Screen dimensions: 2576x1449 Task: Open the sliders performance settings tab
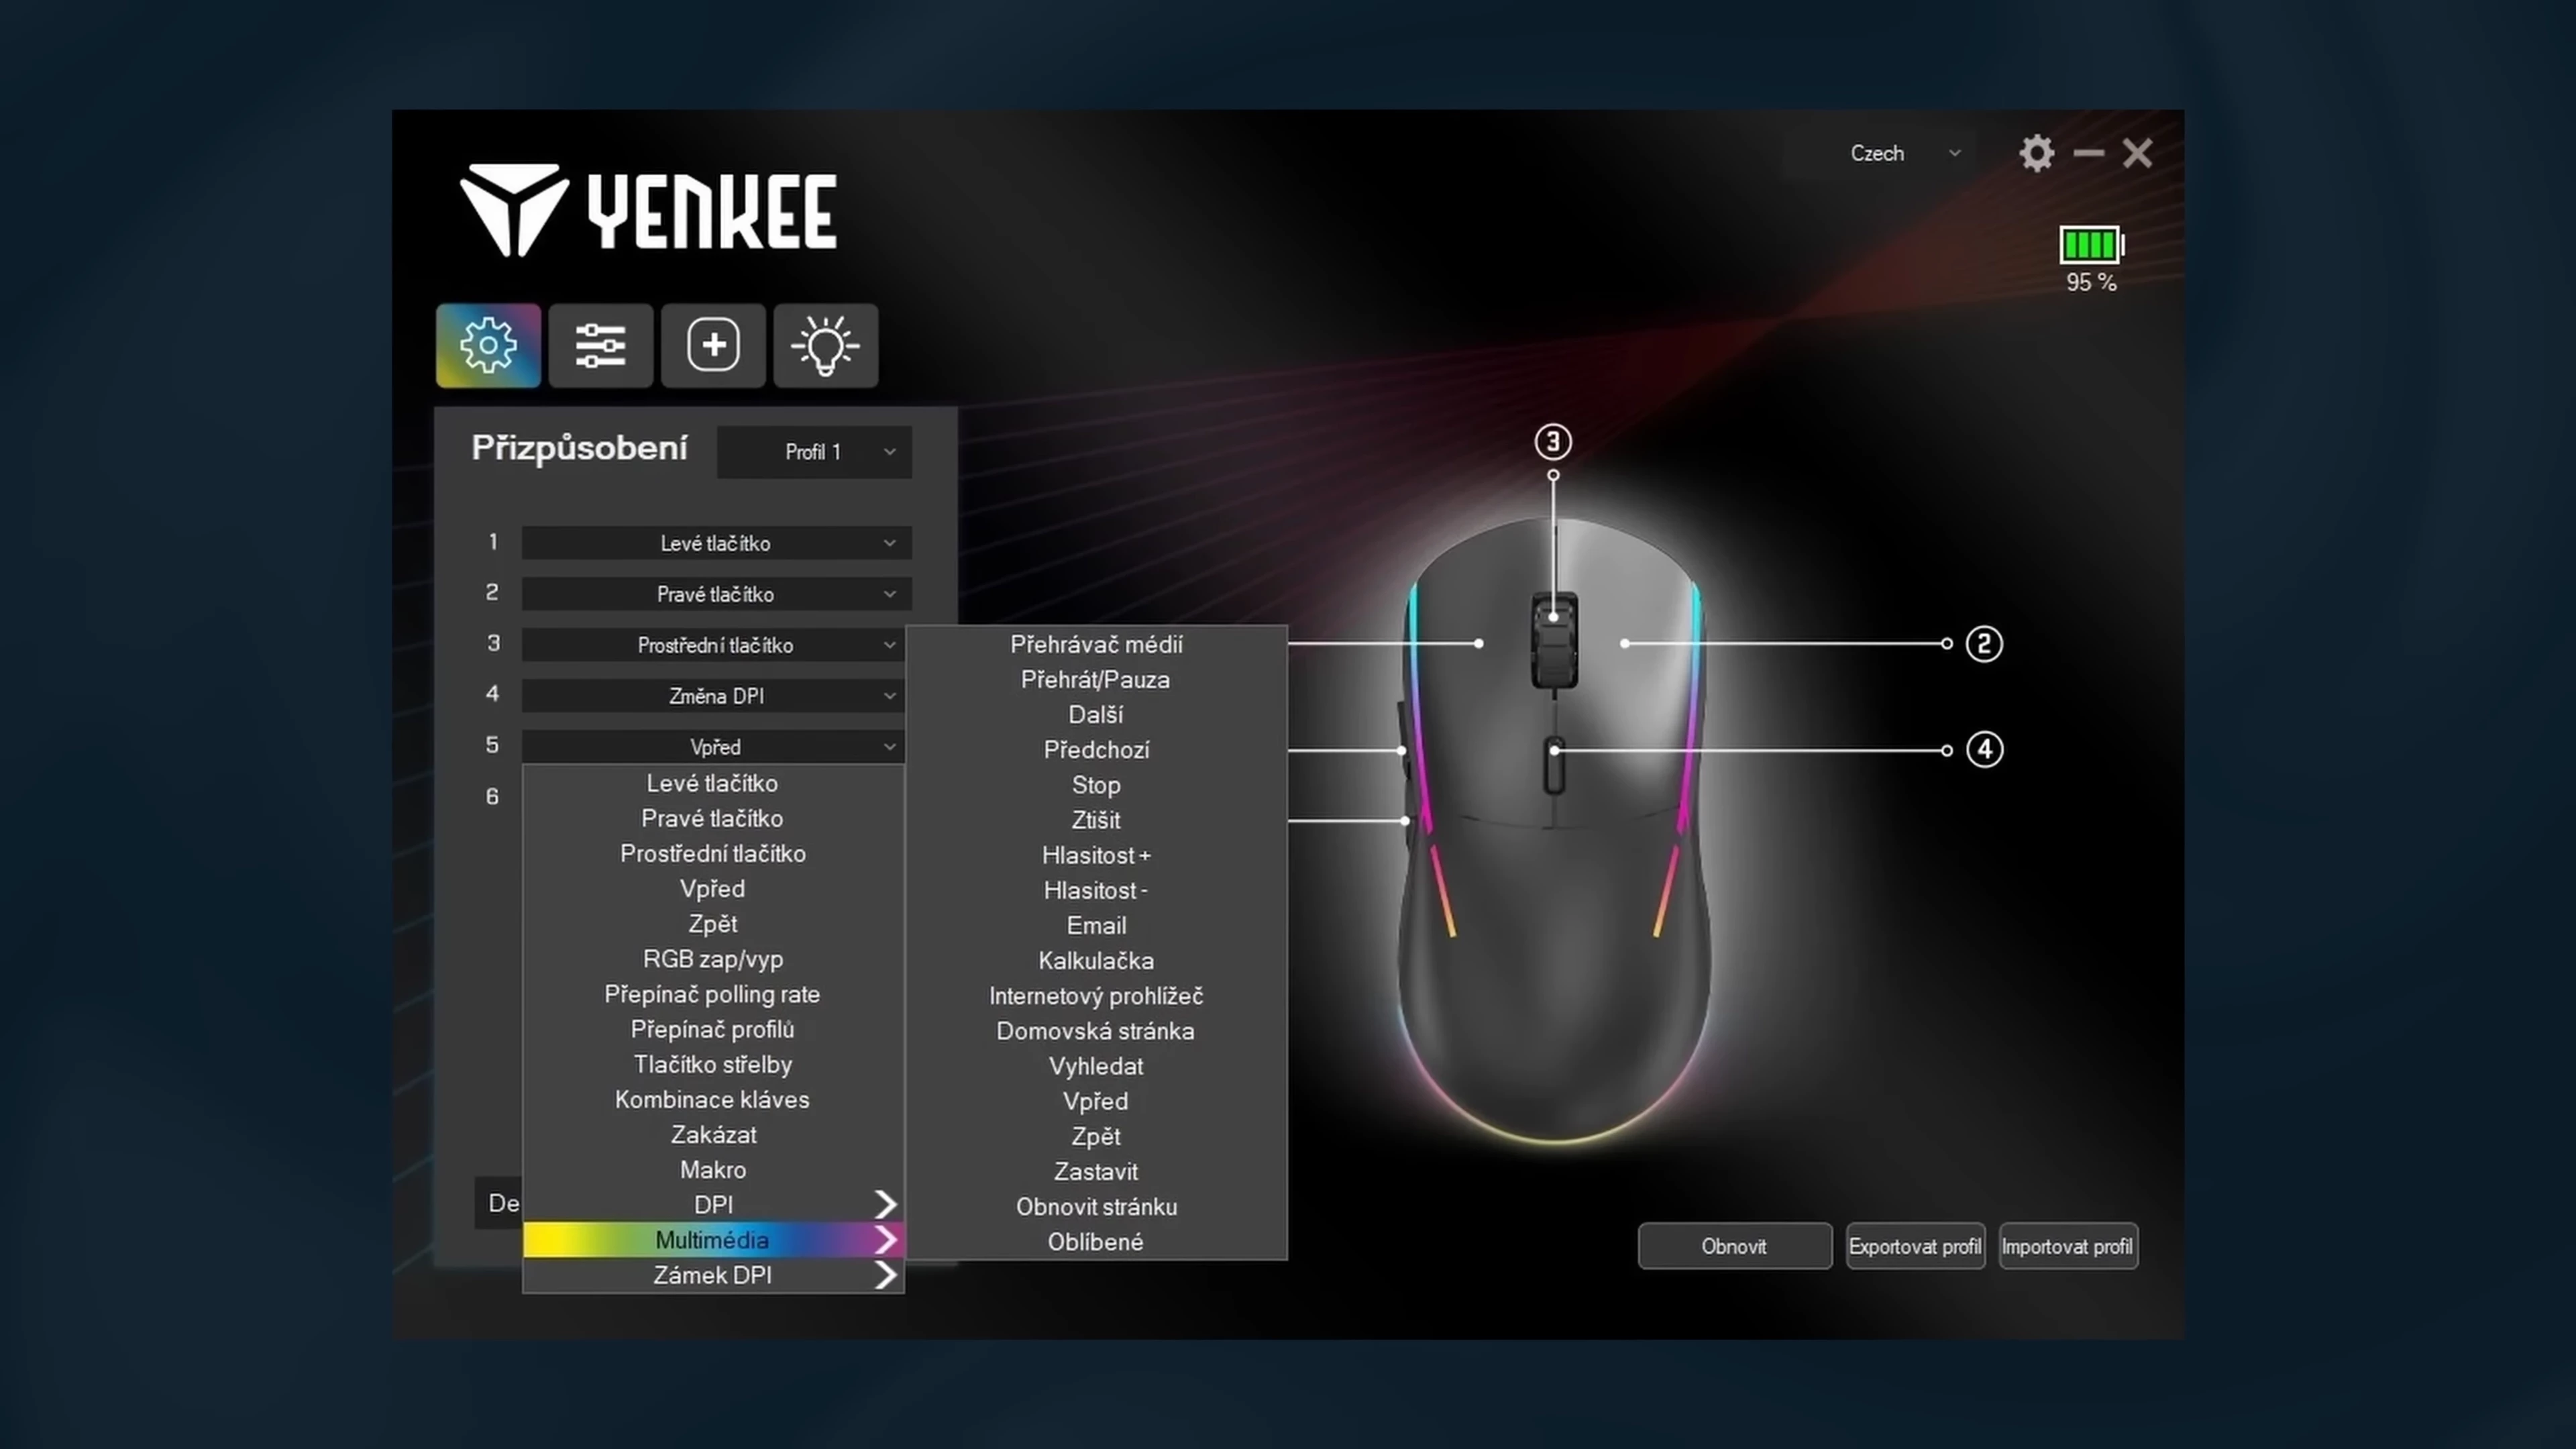pos(600,345)
